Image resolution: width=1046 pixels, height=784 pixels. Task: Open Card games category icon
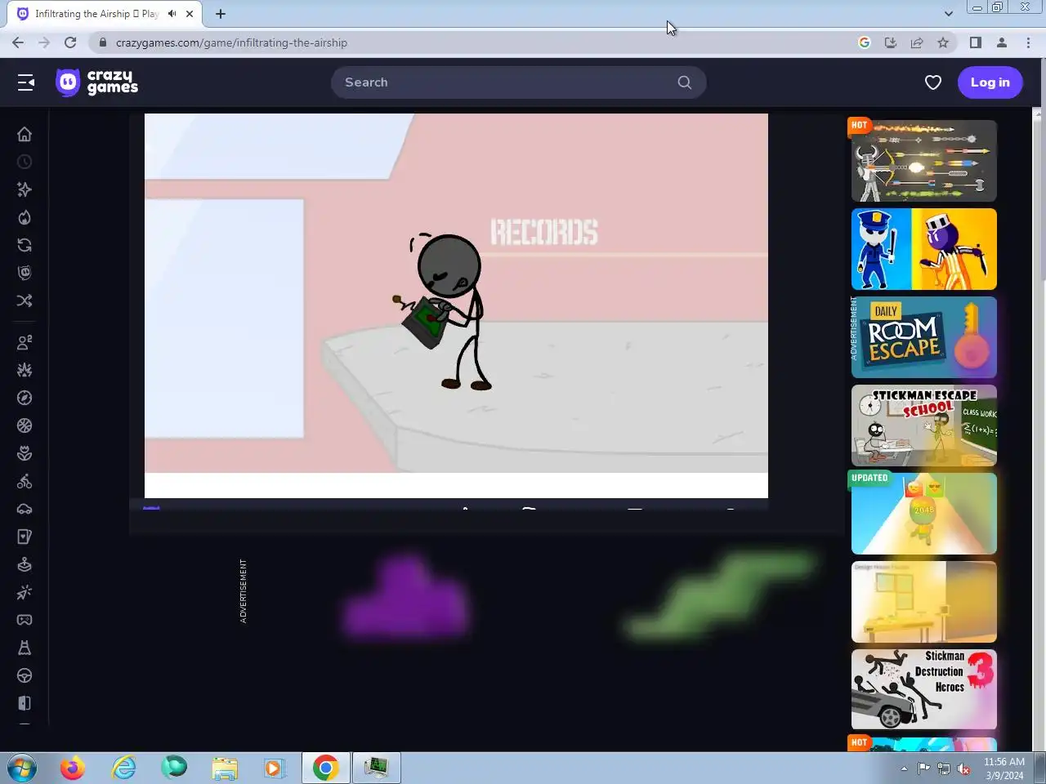(x=25, y=537)
